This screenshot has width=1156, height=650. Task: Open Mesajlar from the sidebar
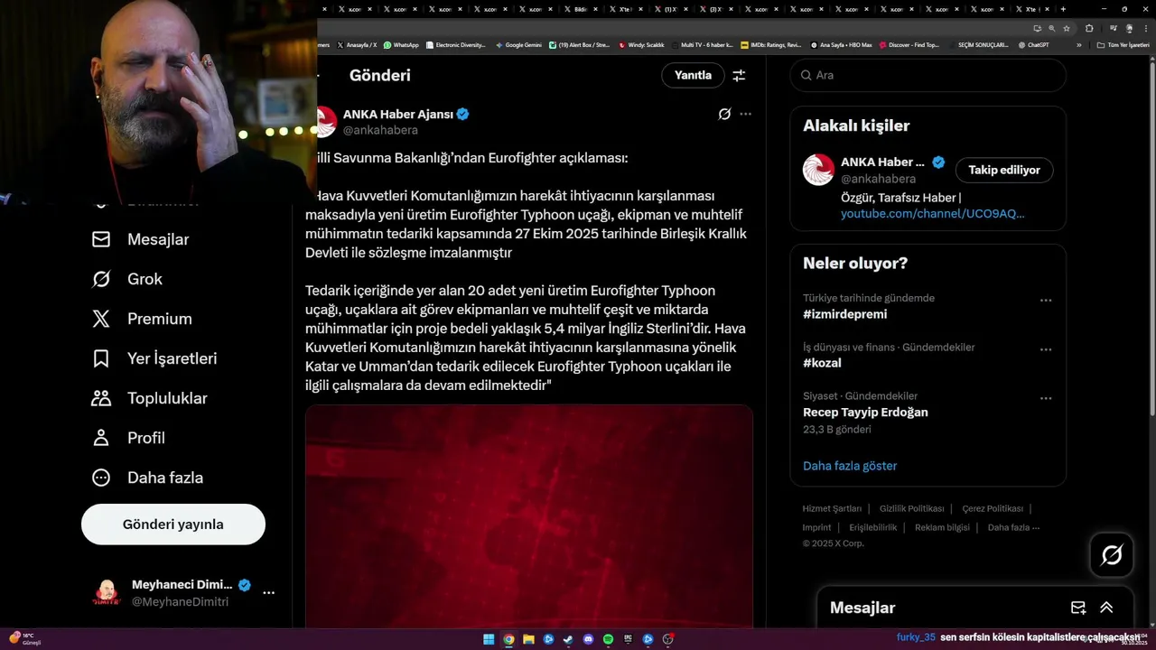point(140,239)
